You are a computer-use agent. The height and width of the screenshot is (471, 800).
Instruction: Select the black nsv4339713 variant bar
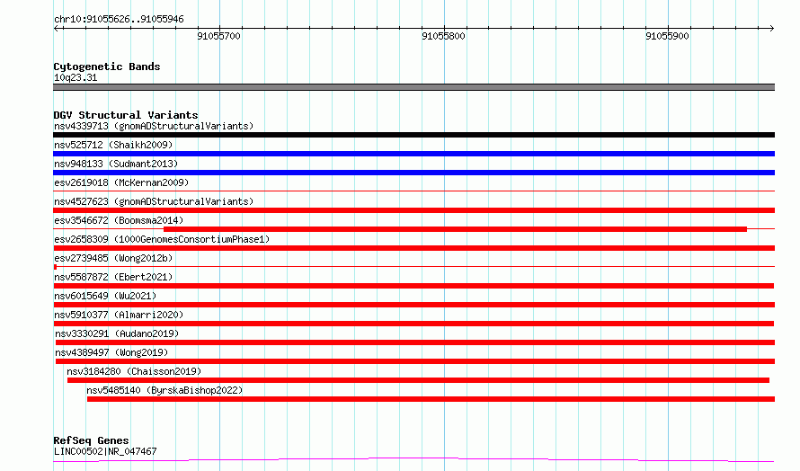coord(413,135)
